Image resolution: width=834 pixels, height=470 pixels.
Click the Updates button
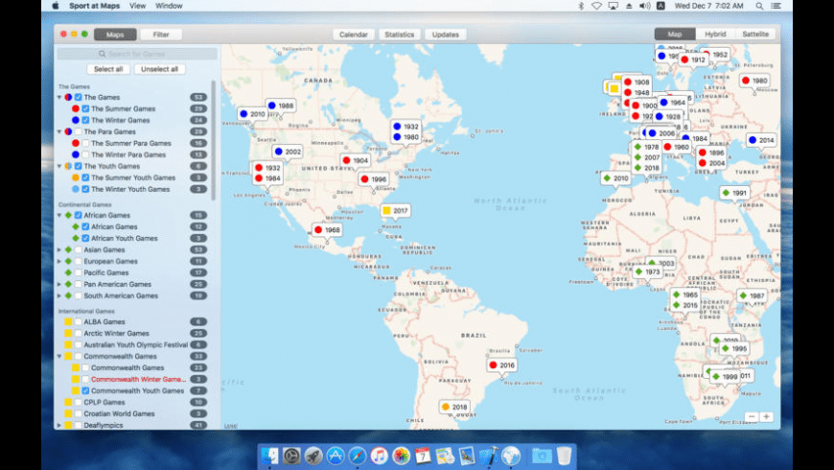click(445, 35)
